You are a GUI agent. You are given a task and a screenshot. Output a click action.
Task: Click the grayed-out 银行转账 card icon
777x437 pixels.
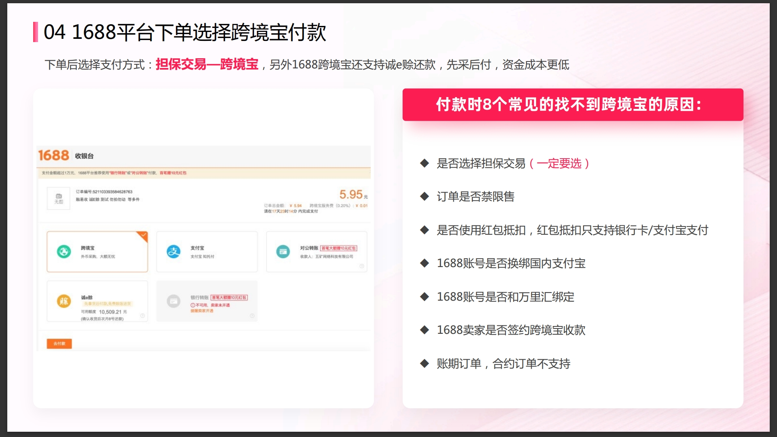[x=174, y=301]
